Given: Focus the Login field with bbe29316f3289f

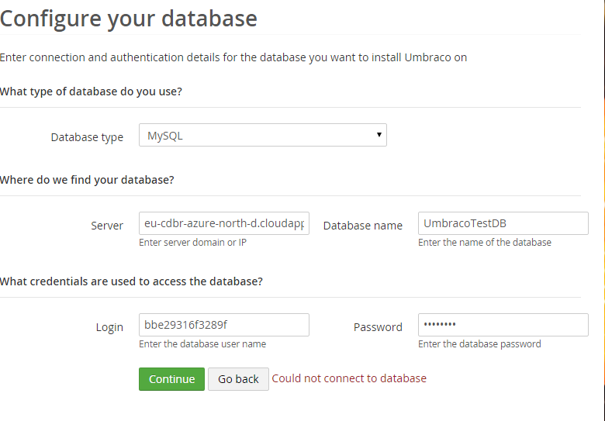Looking at the screenshot, I should pos(224,325).
